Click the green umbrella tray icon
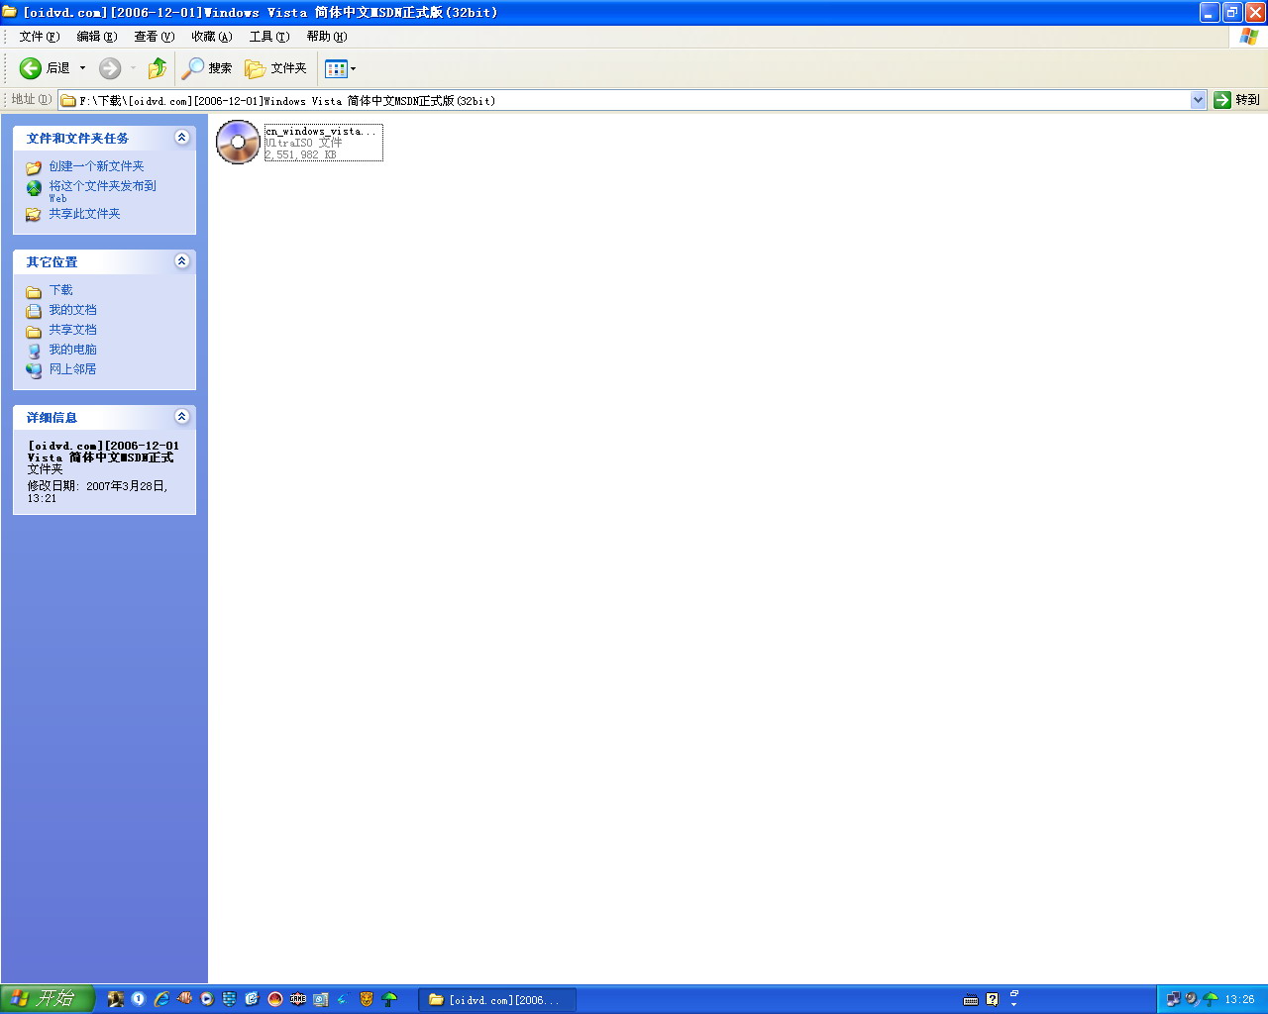The height and width of the screenshot is (1014, 1268). point(1210,999)
